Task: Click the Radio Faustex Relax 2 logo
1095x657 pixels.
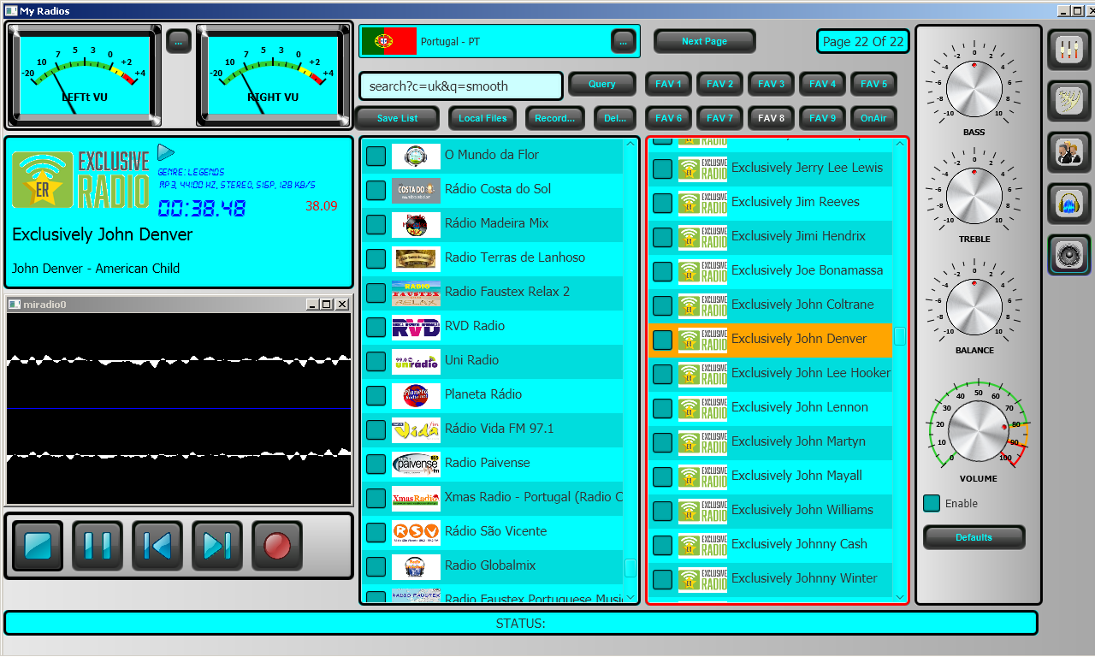Action: (416, 293)
